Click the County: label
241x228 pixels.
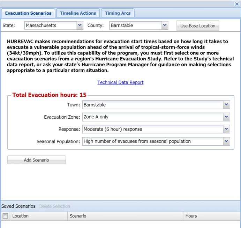coord(96,25)
